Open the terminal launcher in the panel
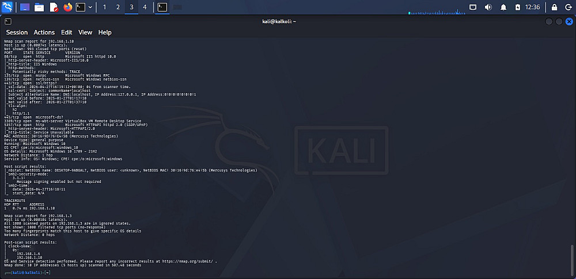This screenshot has height=279, width=576. pyautogui.click(x=81, y=7)
